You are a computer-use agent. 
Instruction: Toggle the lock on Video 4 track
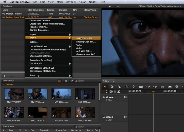pyautogui.click(x=104, y=97)
